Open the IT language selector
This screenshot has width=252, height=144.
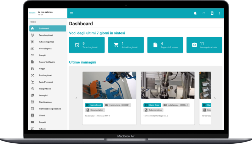[x=203, y=13]
